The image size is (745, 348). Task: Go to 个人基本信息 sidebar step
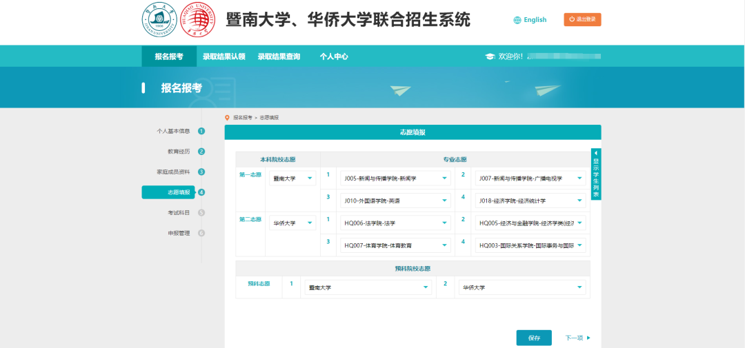tap(173, 132)
